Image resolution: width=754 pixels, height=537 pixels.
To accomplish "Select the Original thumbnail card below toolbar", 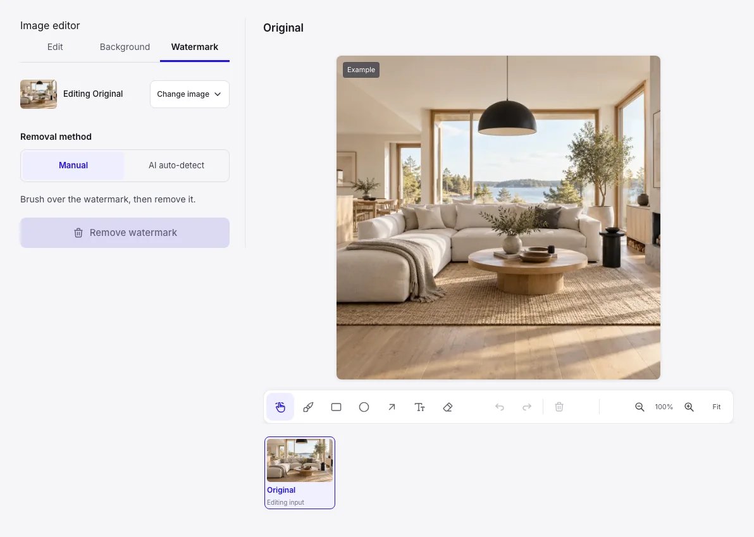I will pos(300,472).
